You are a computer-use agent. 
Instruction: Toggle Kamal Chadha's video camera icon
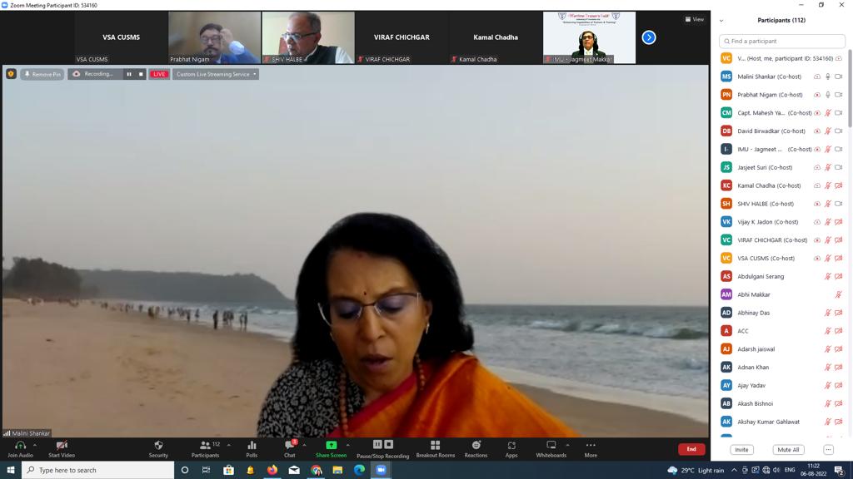838,185
